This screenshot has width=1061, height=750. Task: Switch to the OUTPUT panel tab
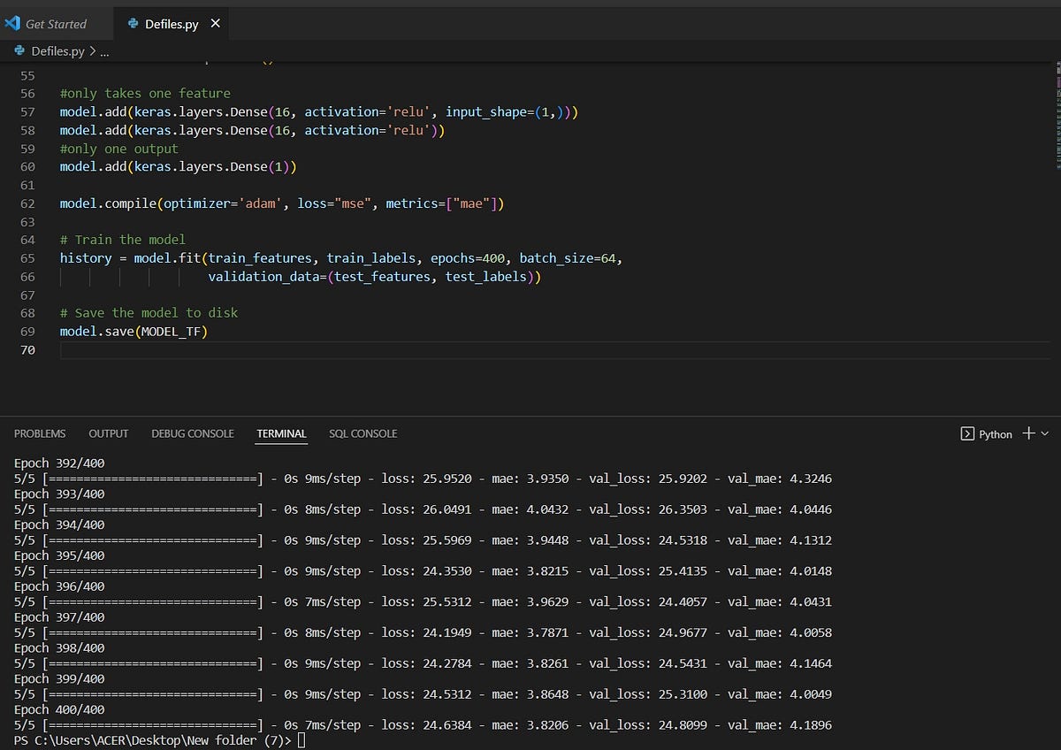109,433
